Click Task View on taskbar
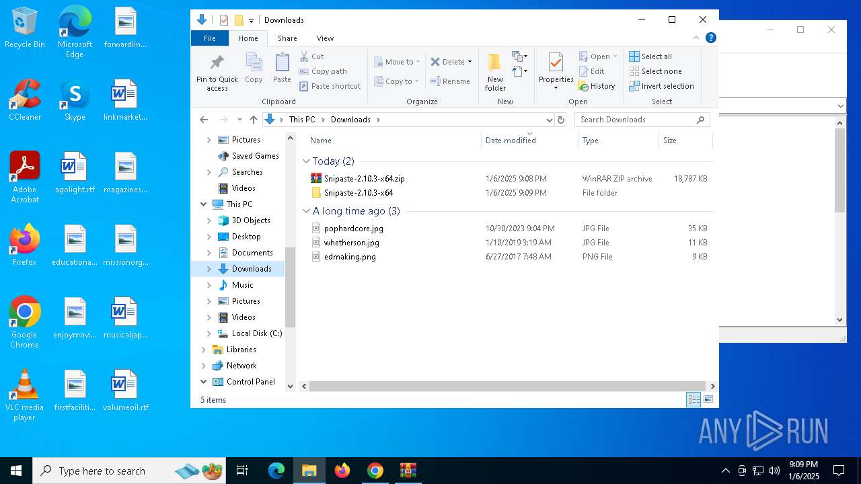Screen dimensions: 861x484 [242, 471]
